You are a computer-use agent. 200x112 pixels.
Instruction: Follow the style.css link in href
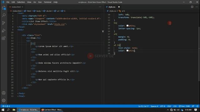(59, 24)
